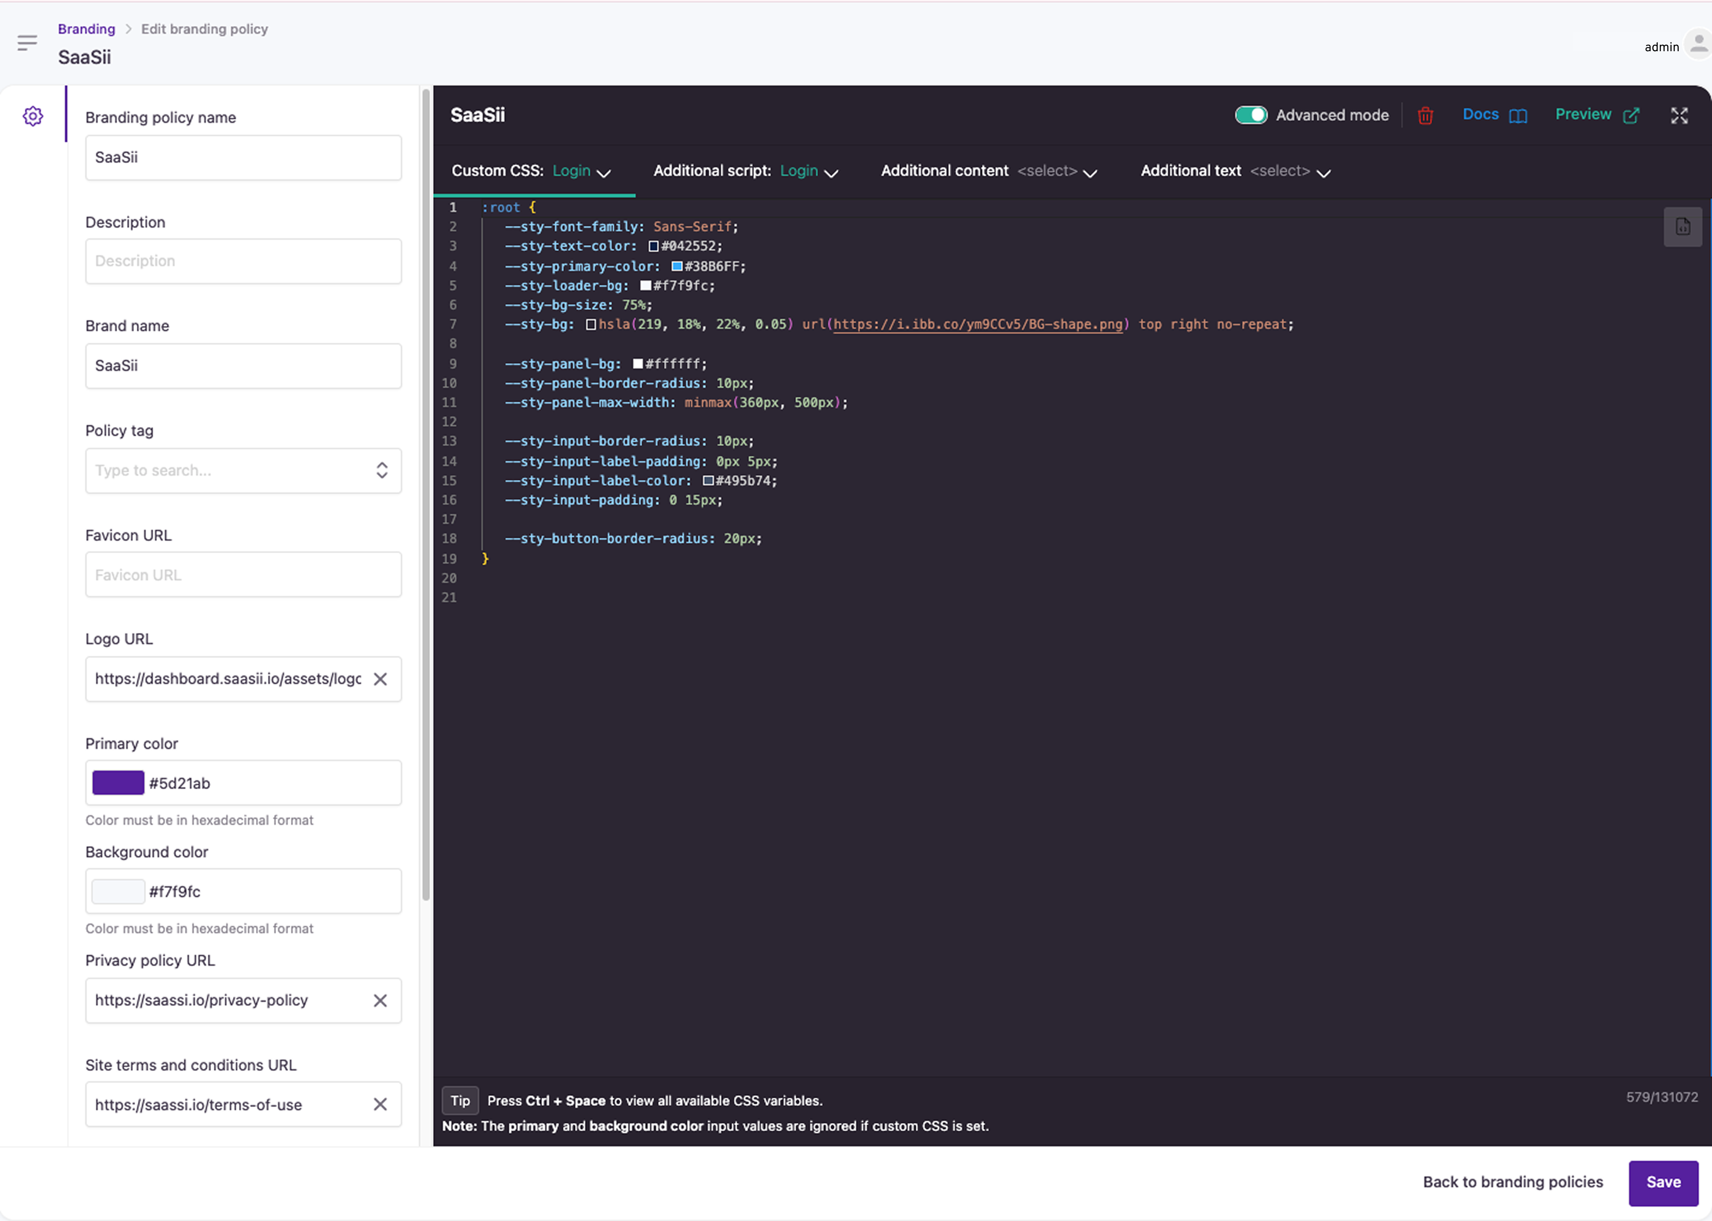This screenshot has width=1712, height=1221.
Task: Click the file icon in the code editor
Action: tap(1683, 227)
